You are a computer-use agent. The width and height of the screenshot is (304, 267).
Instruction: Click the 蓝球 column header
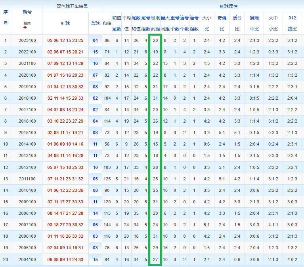click(x=95, y=23)
